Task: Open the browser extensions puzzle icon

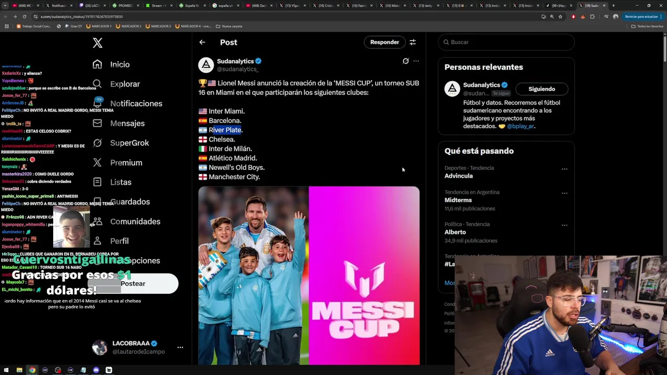Action: tap(592, 17)
